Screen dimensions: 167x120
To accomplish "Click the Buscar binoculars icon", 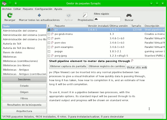I will click(x=129, y=15).
